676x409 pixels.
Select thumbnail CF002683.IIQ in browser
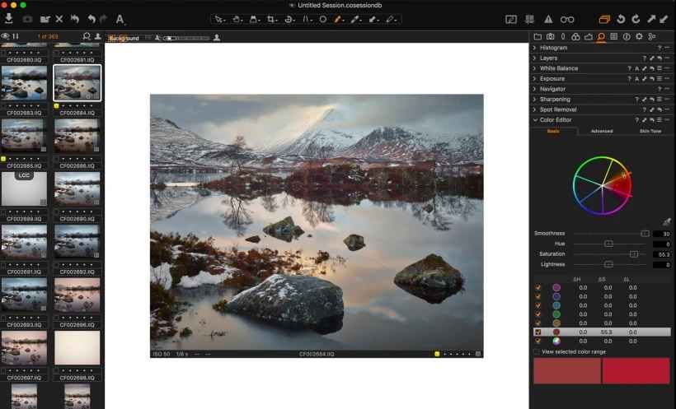[24, 84]
